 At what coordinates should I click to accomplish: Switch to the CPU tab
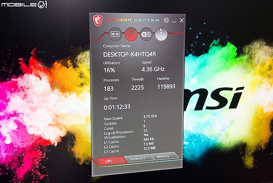111,161
